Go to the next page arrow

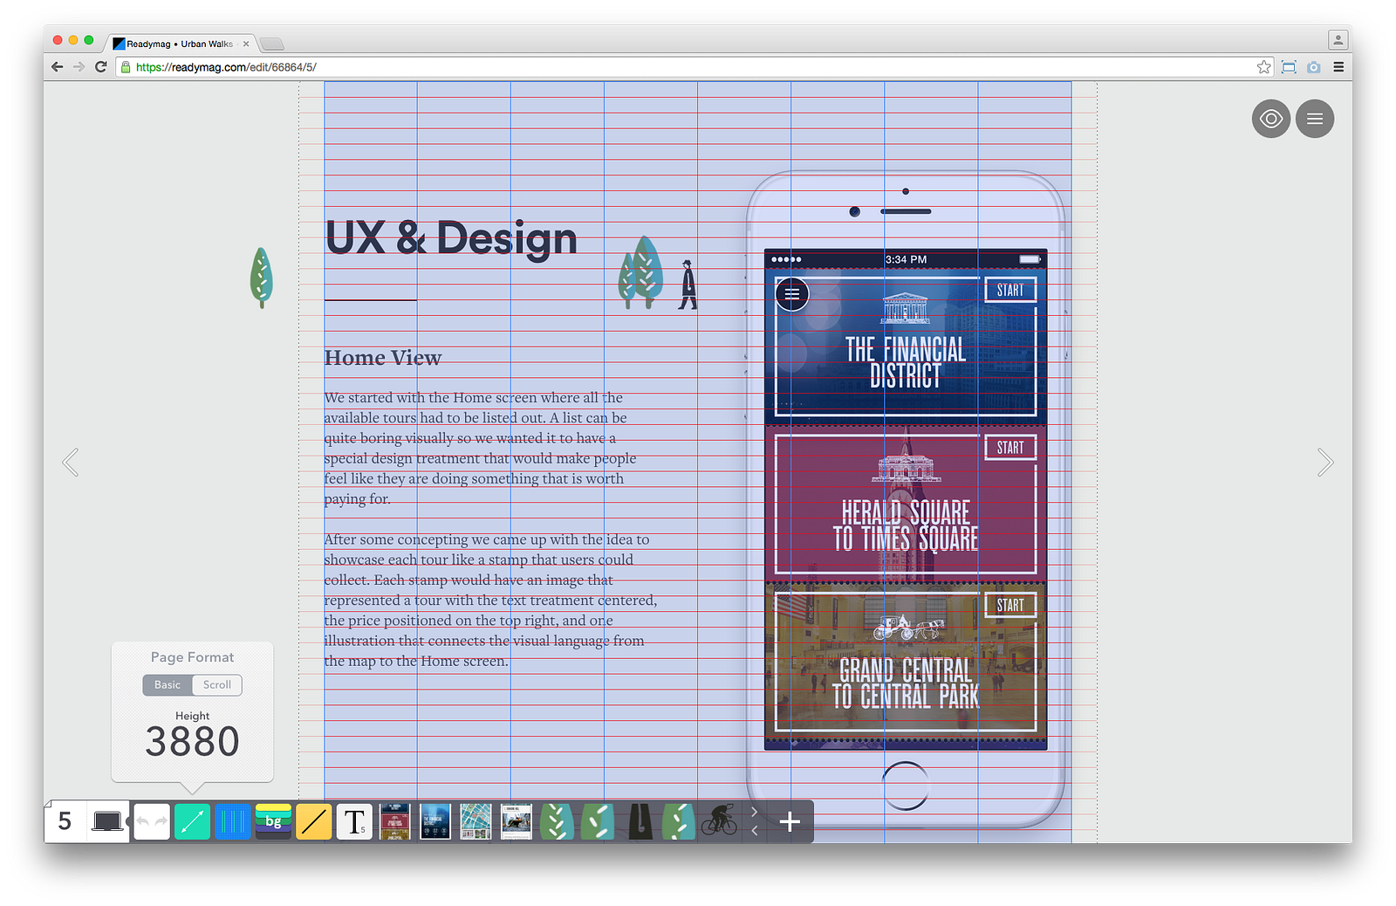pos(1324,463)
